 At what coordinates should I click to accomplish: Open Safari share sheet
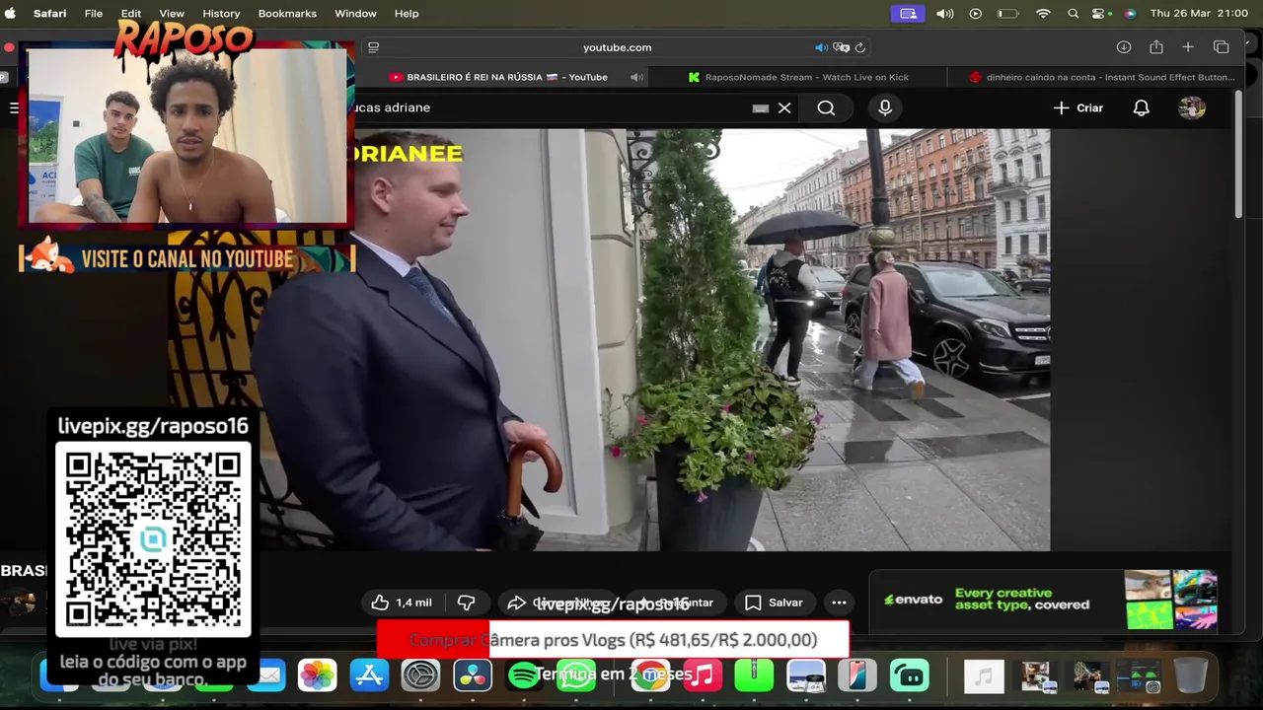[x=1155, y=47]
